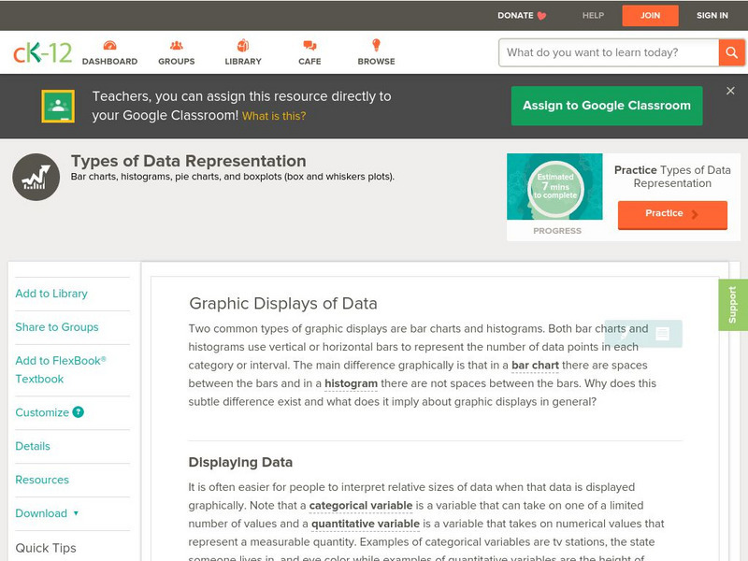This screenshot has height=561, width=748.
Task: Click the 'histogram' glossary term
Action: [x=351, y=383]
